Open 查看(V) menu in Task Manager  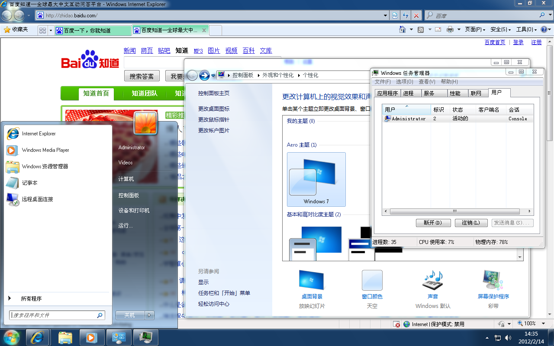[427, 82]
